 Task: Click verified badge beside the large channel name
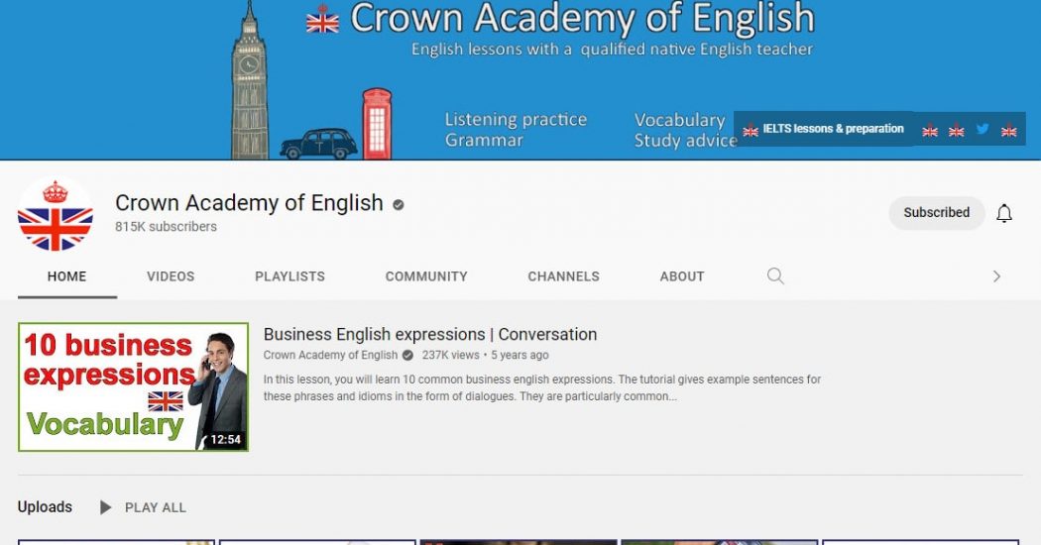399,205
